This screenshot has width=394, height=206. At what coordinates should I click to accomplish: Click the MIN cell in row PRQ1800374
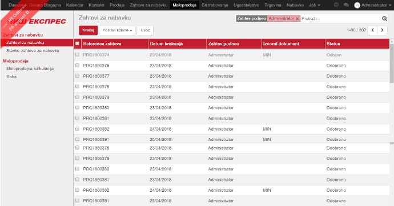pos(267,55)
